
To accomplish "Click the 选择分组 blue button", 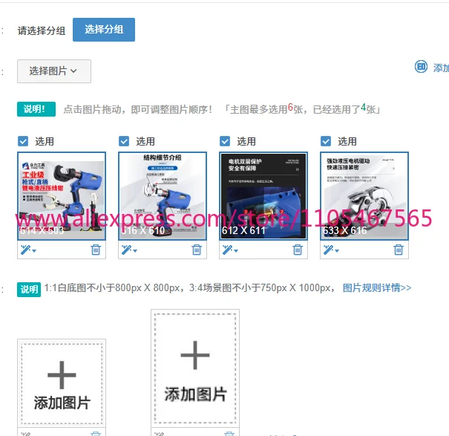I will coord(104,30).
